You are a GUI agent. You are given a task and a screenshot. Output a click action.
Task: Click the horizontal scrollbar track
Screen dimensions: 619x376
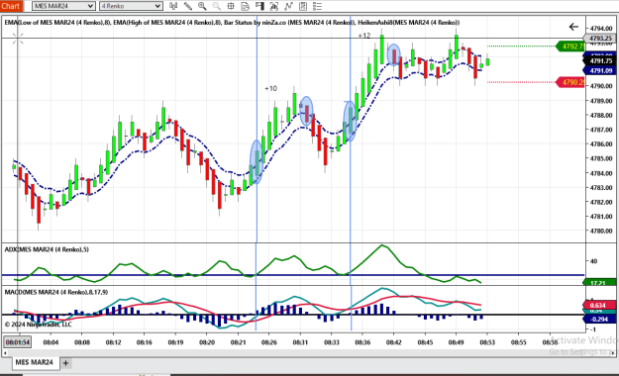pyautogui.click(x=308, y=353)
